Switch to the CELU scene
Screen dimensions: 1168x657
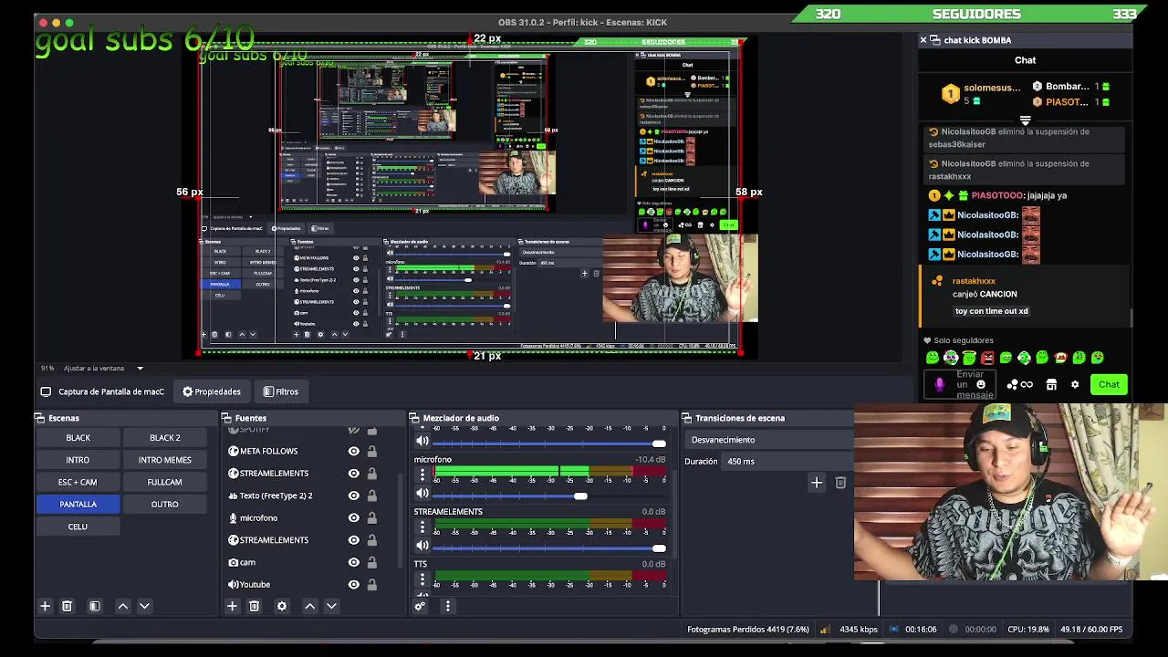point(78,527)
